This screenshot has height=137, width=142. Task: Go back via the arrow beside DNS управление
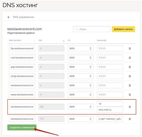9,17
